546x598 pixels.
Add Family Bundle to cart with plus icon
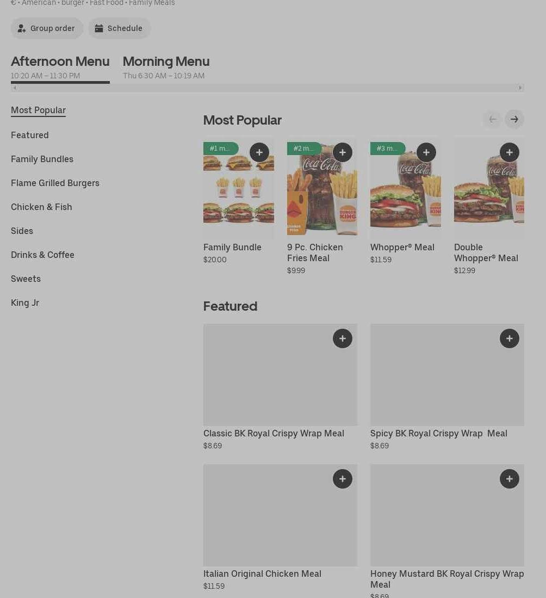[259, 152]
